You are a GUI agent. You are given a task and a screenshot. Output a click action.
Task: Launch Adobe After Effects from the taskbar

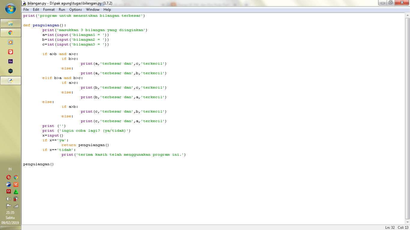11,61
